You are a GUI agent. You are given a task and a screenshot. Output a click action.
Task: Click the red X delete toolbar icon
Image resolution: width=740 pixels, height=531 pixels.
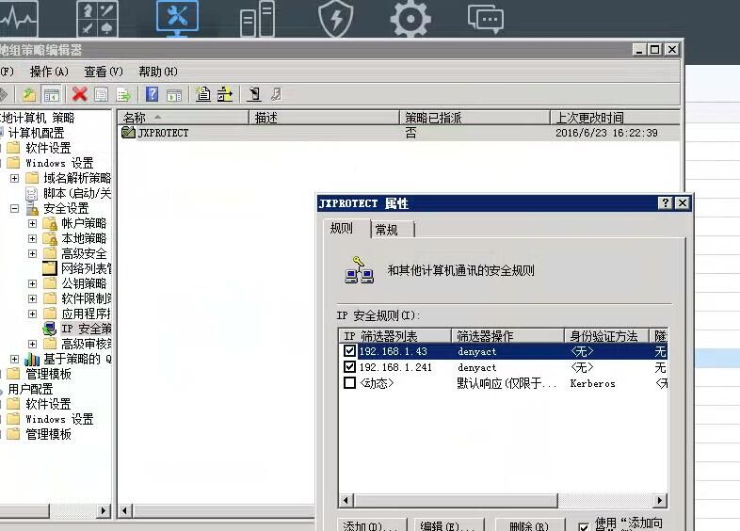click(79, 94)
